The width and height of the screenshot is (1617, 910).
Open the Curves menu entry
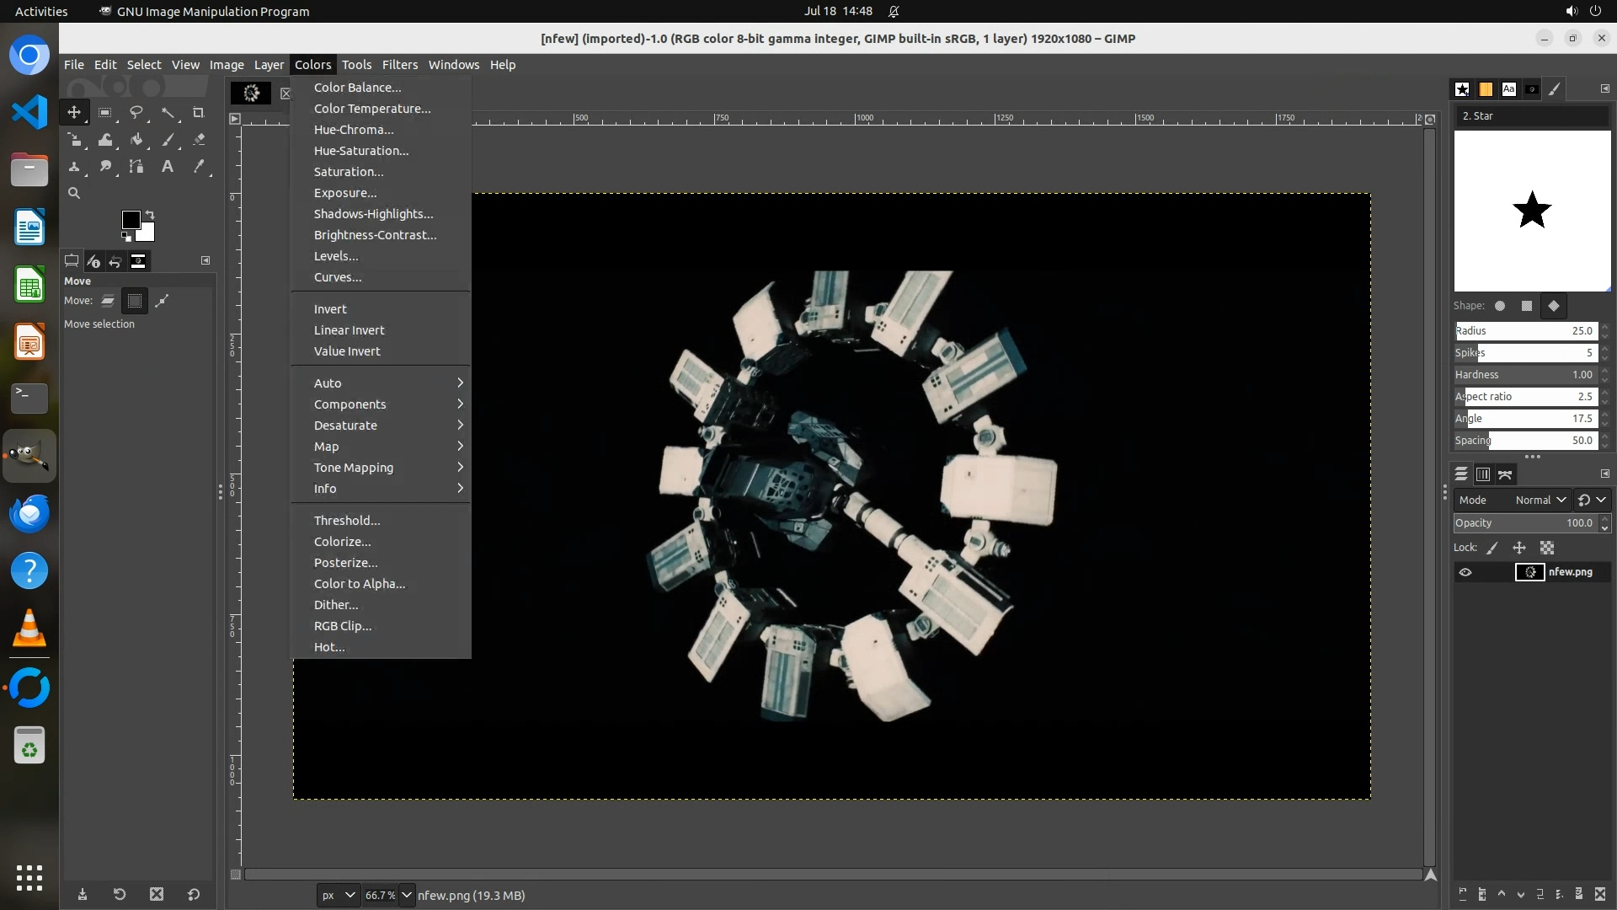click(x=338, y=277)
